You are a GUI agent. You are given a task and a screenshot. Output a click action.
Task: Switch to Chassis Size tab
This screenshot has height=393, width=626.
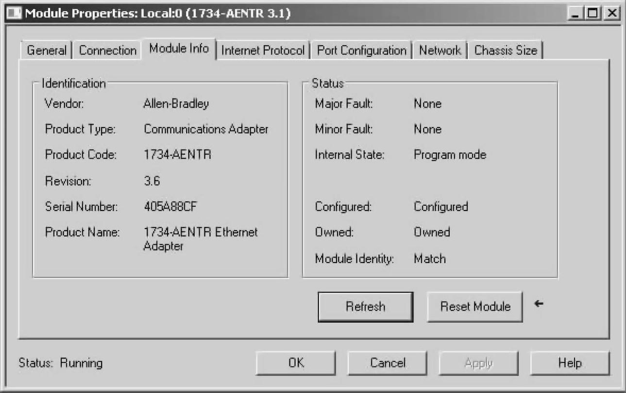pos(506,50)
